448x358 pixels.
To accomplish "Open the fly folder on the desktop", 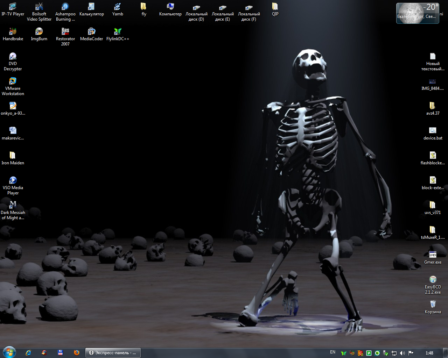I will [x=144, y=9].
